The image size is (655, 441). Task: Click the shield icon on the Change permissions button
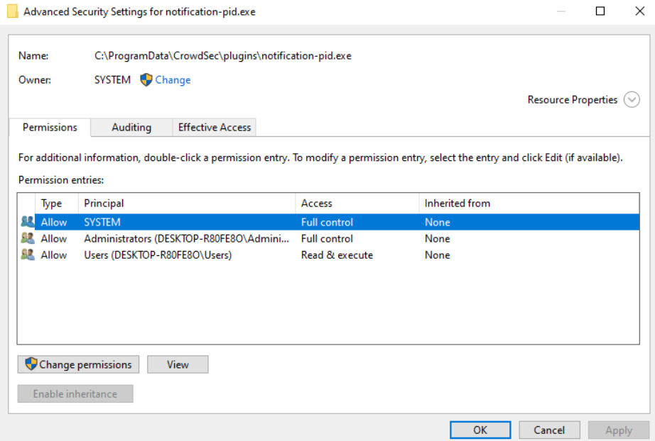click(31, 364)
